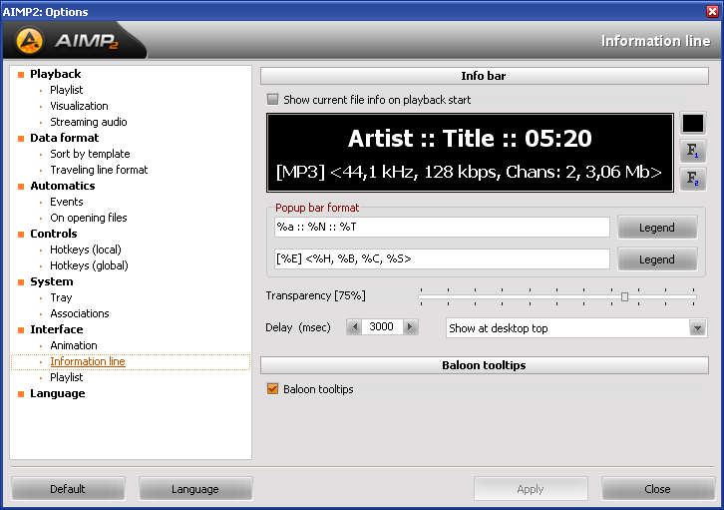The width and height of the screenshot is (724, 510).
Task: Click the Info bar section header
Action: click(485, 76)
